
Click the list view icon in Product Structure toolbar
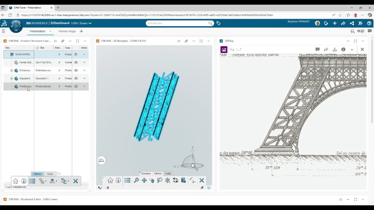[32, 181]
